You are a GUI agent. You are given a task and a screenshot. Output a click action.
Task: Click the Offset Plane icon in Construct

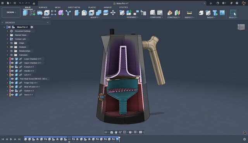[x=170, y=13]
